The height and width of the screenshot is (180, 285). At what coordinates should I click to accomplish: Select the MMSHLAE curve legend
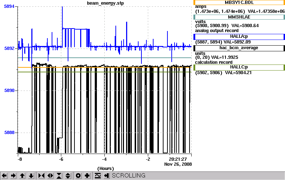pyautogui.click(x=239, y=17)
